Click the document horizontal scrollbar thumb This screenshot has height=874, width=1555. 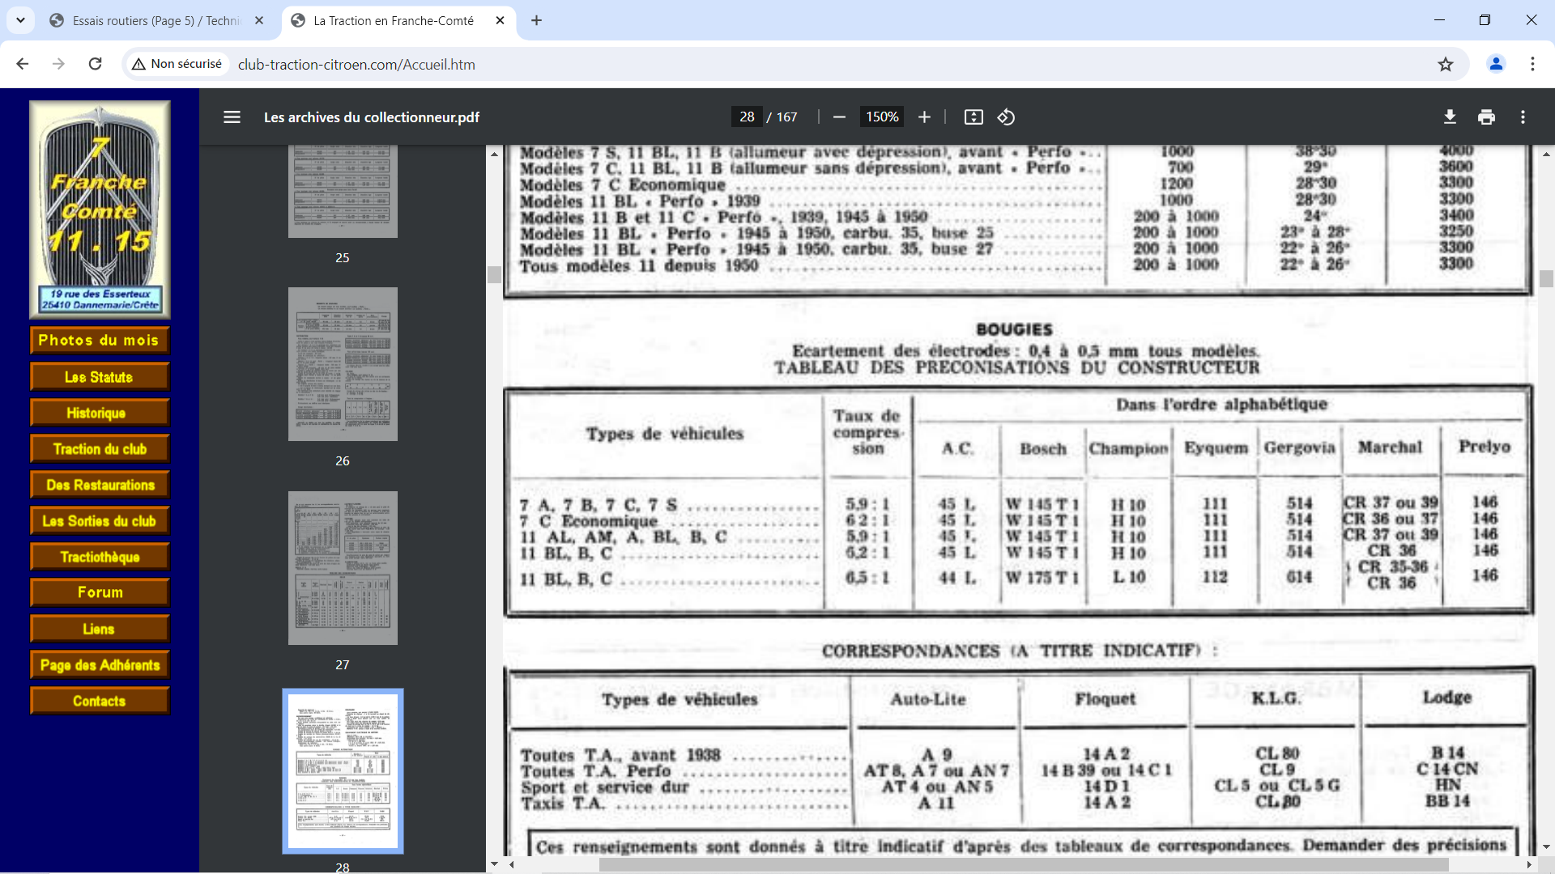tap(1024, 865)
